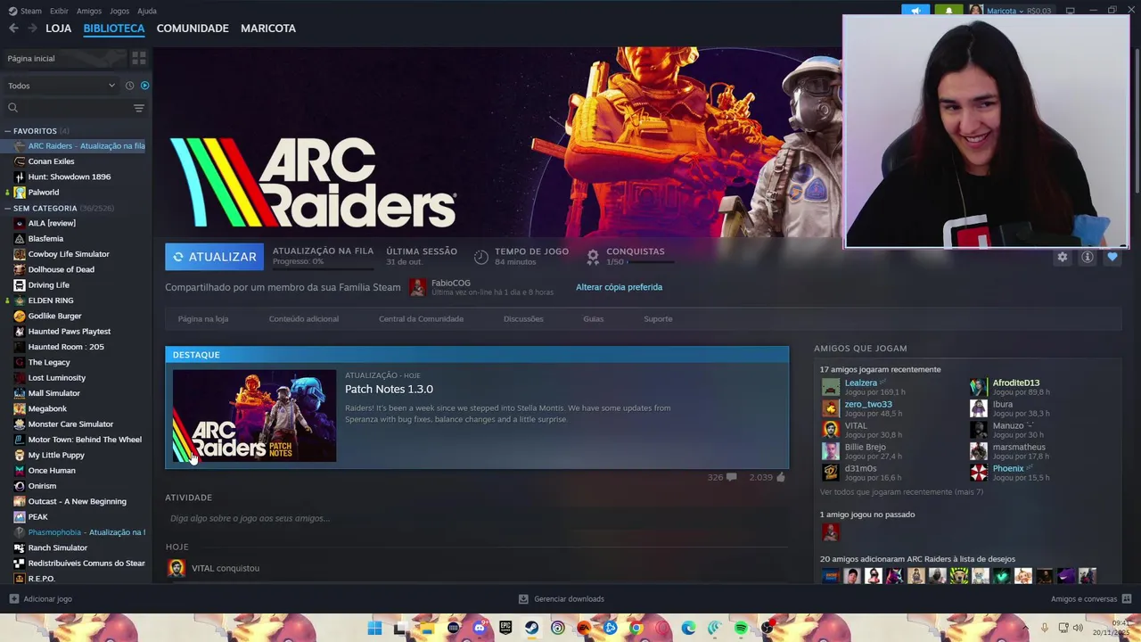Open the Patch Notes 1.3.0 thumbnail
The image size is (1141, 642).
coord(254,416)
